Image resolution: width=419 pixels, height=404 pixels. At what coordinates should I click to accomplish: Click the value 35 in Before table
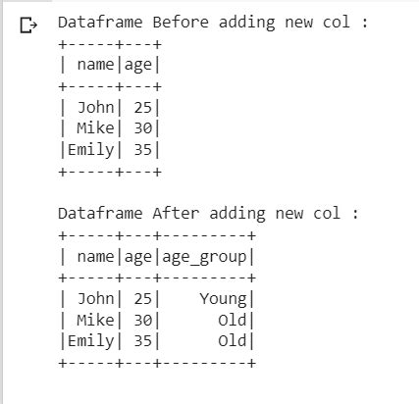point(143,150)
